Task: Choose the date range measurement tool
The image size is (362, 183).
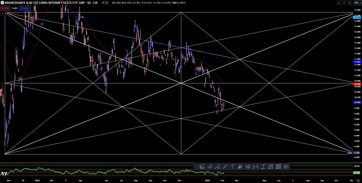Action: tap(256, 166)
